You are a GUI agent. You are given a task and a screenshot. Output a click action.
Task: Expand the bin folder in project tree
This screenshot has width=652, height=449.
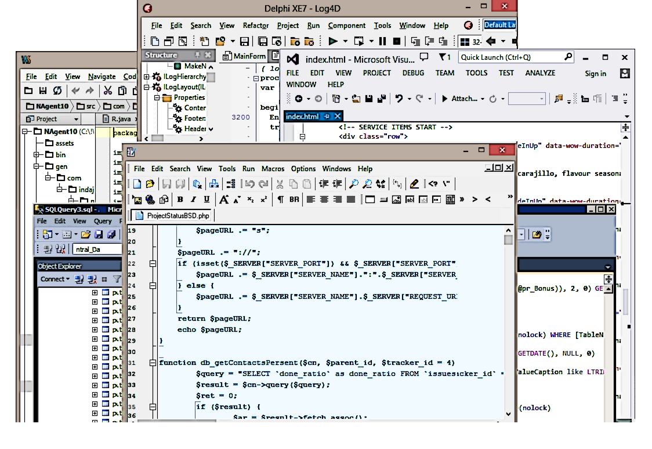[37, 155]
